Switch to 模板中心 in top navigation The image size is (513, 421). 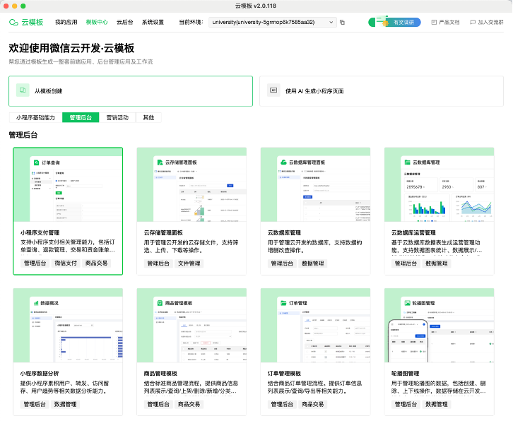97,22
